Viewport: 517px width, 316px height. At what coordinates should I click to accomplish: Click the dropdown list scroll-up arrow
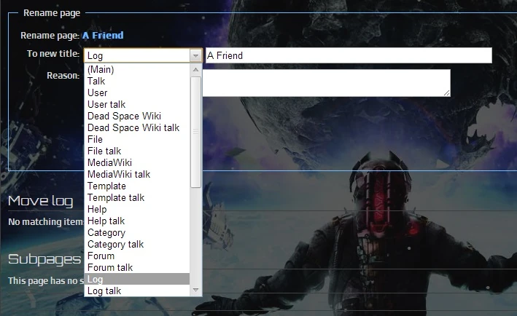195,69
